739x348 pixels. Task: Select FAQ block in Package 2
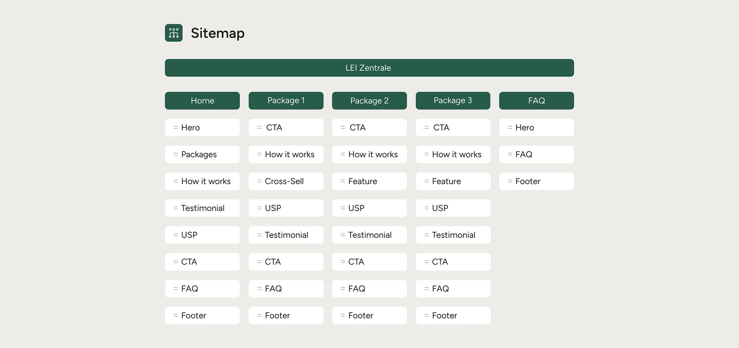coord(369,288)
